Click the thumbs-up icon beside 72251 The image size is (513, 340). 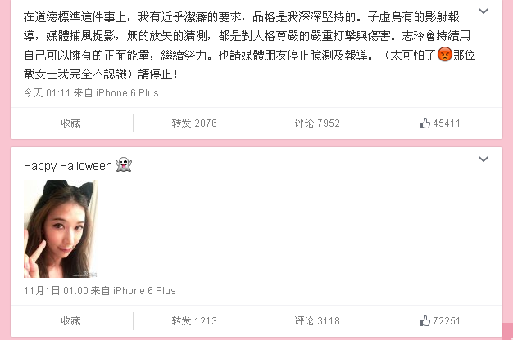click(x=425, y=320)
